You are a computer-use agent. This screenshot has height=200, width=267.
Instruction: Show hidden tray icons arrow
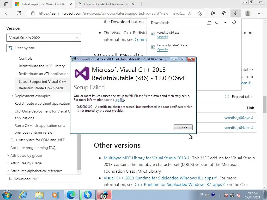click(x=220, y=195)
